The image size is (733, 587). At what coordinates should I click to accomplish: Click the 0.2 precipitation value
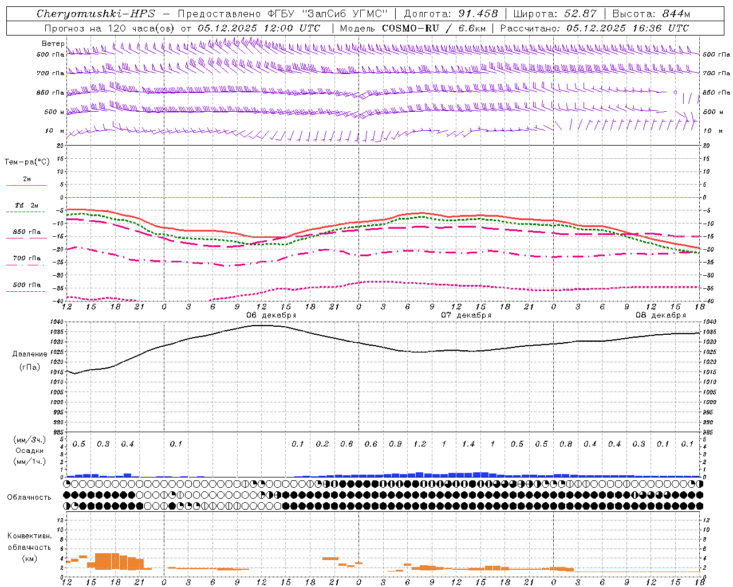(322, 444)
